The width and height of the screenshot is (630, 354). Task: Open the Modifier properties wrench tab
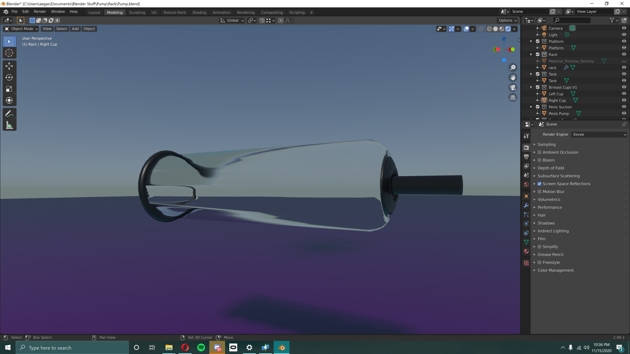pyautogui.click(x=526, y=205)
